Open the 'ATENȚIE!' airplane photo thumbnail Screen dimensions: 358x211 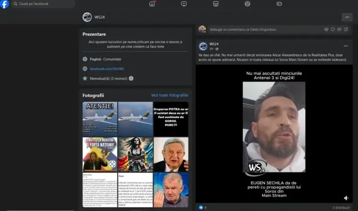click(x=100, y=119)
